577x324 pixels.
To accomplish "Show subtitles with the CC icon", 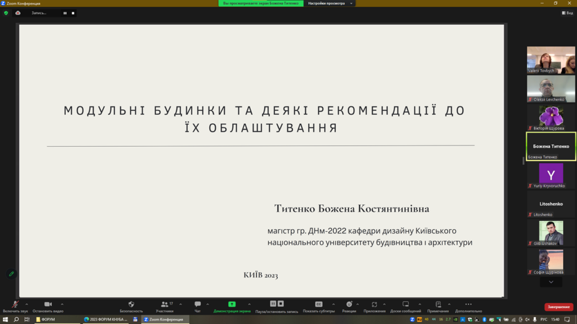I will point(318,304).
